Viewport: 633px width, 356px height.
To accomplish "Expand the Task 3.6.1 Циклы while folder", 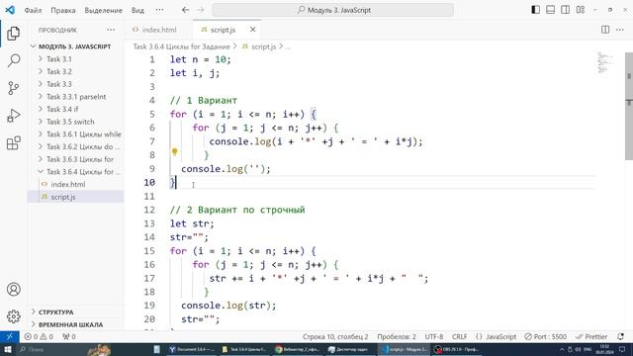I will click(x=75, y=134).
